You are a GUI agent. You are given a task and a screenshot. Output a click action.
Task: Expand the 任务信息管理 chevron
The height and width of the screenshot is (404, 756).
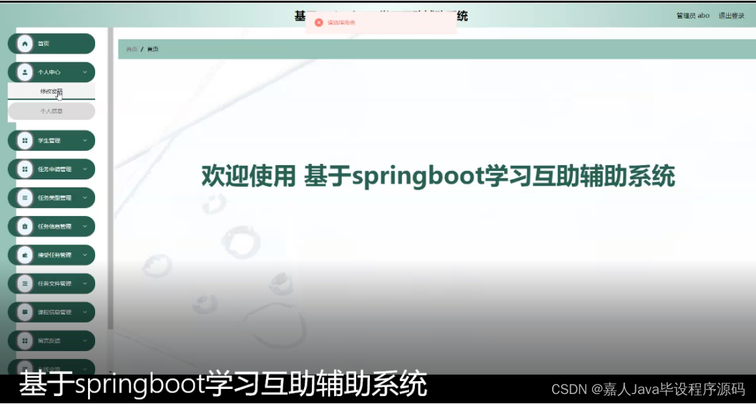pyautogui.click(x=85, y=227)
